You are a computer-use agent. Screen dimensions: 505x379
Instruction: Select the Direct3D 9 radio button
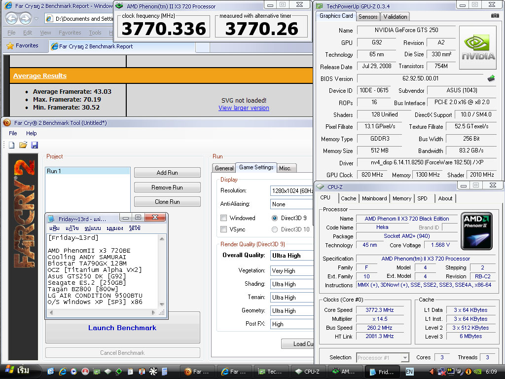[275, 218]
